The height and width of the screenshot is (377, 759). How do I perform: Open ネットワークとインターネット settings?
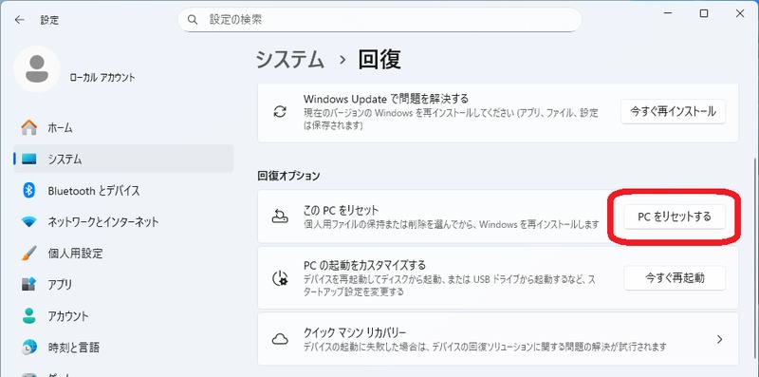pos(123,222)
